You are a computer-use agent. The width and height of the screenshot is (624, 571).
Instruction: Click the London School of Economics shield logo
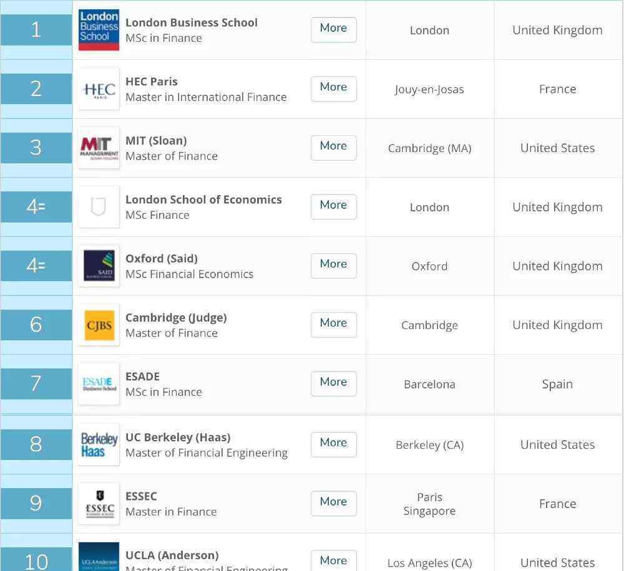coord(99,207)
